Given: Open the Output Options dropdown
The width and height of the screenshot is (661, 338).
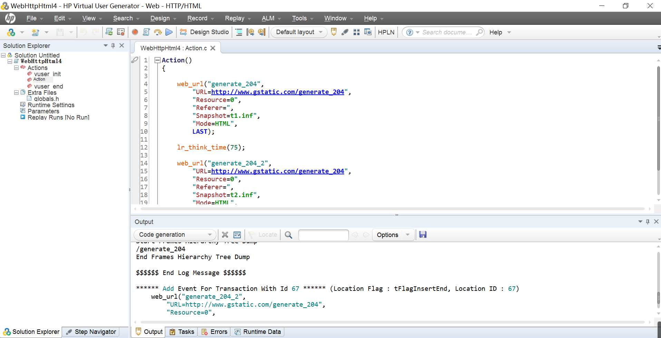Looking at the screenshot, I should tap(393, 235).
